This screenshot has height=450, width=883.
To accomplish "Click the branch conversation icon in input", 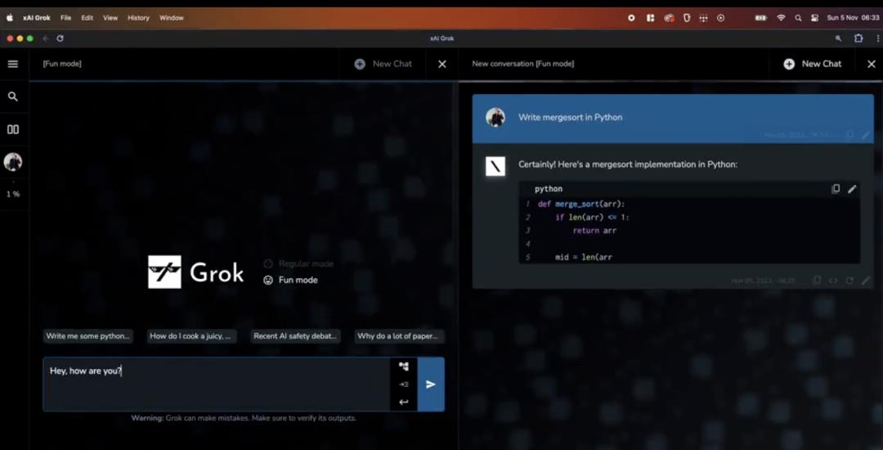I will 404,367.
